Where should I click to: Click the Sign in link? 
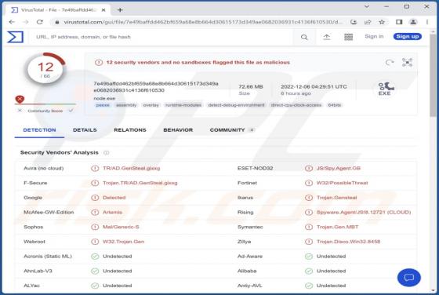pyautogui.click(x=374, y=36)
